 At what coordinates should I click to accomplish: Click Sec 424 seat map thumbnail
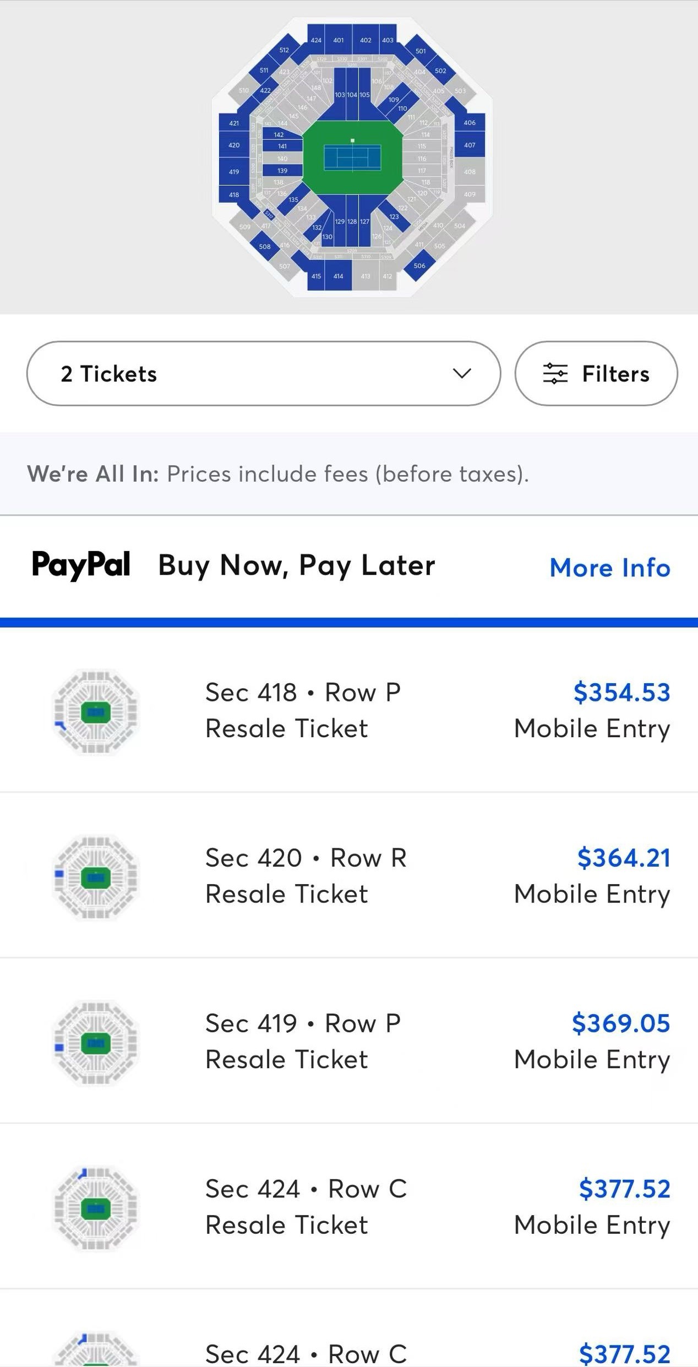pos(96,1208)
